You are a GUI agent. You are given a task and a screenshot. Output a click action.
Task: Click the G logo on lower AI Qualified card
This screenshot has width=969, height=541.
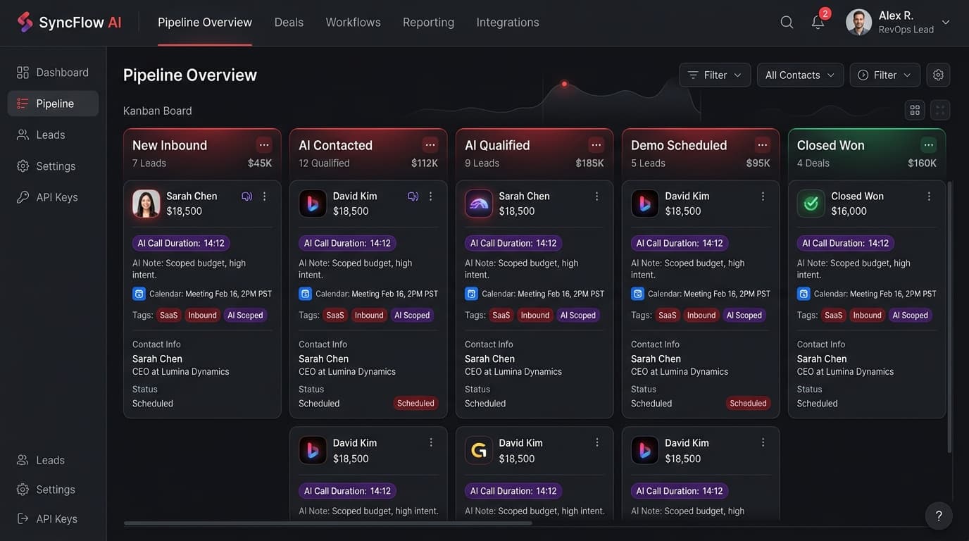coord(479,451)
